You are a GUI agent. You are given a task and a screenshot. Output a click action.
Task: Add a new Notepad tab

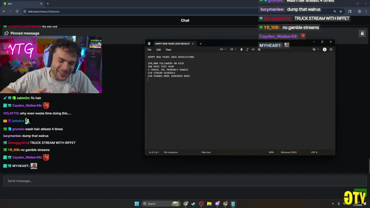tap(201, 44)
